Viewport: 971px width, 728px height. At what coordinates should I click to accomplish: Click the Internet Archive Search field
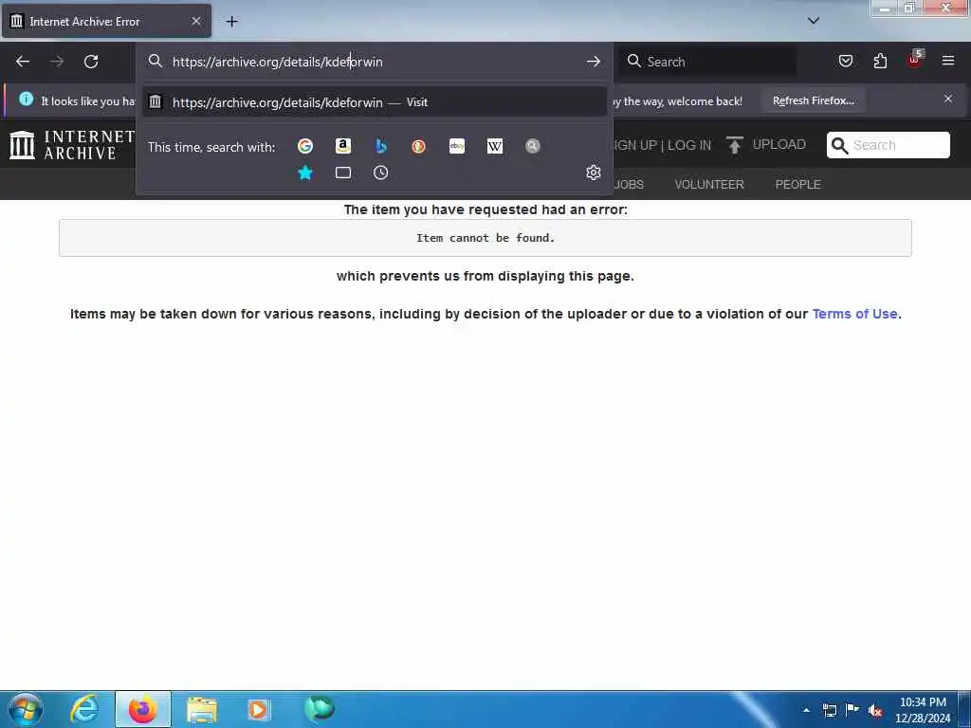[x=888, y=145]
